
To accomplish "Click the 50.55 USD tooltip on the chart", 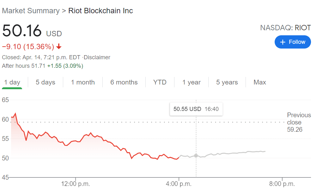I will click(x=196, y=109).
